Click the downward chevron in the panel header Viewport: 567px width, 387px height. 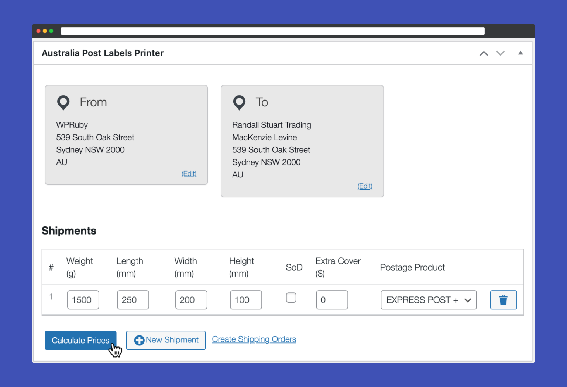tap(501, 53)
